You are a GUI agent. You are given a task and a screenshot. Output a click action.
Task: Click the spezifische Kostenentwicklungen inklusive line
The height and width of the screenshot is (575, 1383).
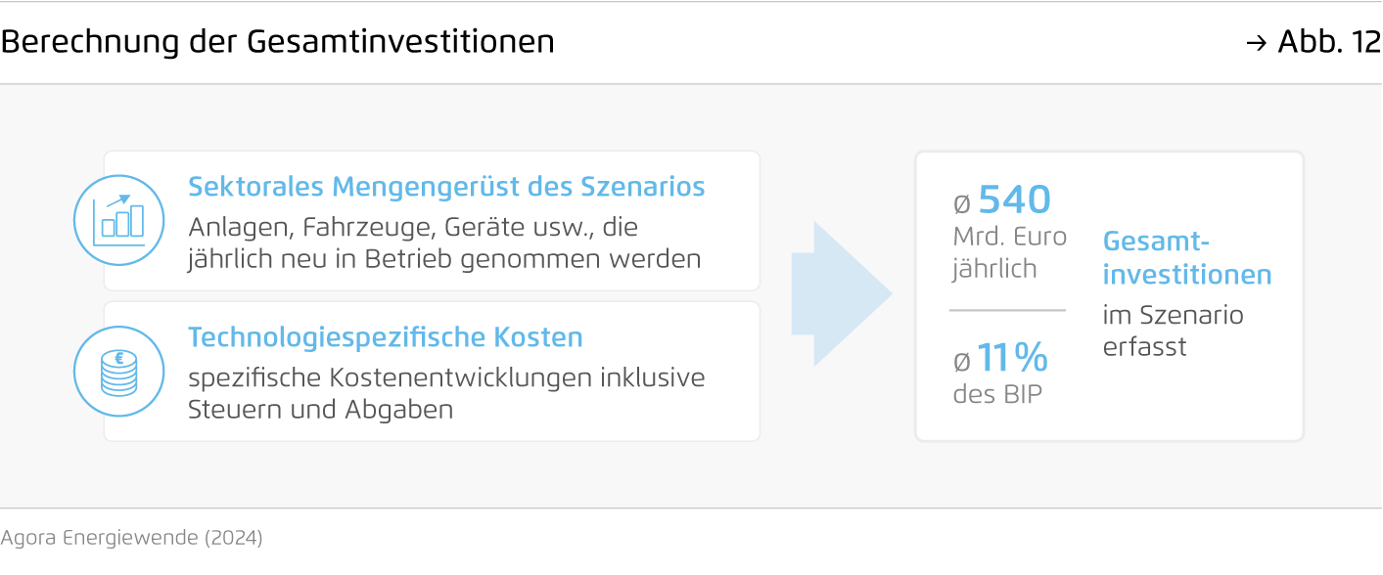[446, 377]
